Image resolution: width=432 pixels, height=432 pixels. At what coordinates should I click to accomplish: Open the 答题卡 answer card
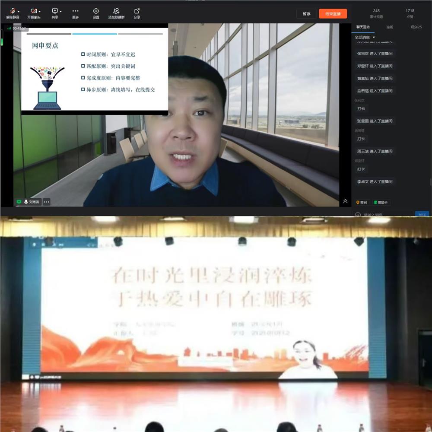(381, 202)
